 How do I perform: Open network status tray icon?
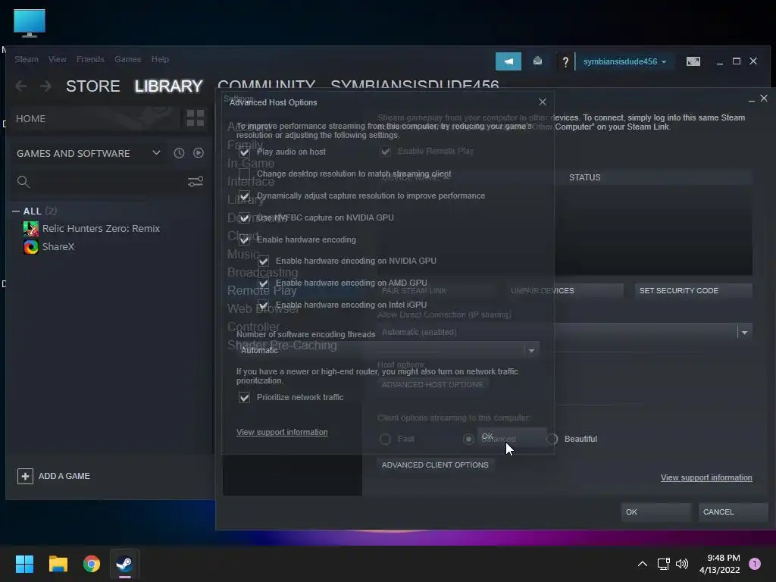tap(663, 564)
